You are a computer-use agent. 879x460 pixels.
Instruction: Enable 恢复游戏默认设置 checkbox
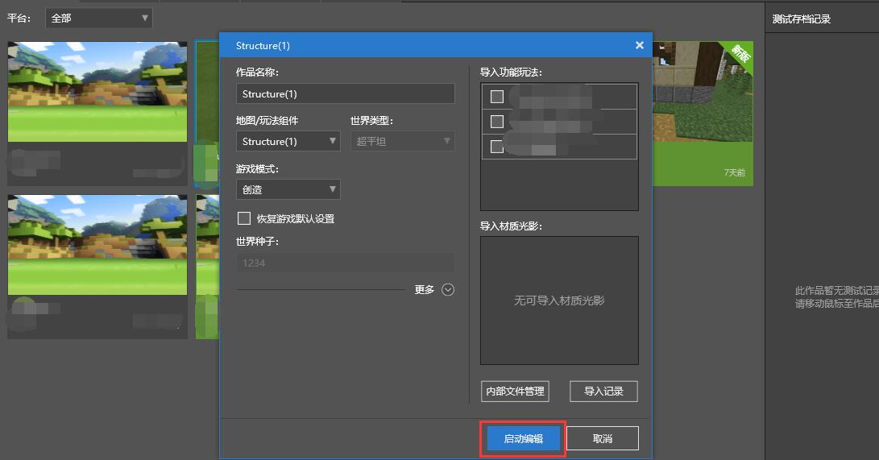244,218
